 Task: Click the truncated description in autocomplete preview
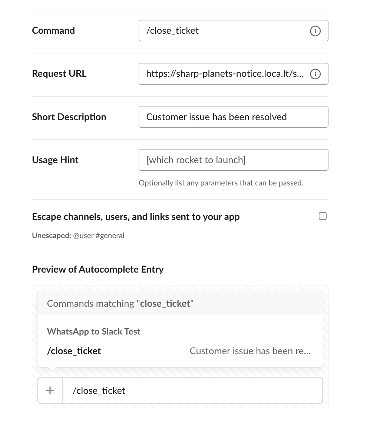tap(250, 351)
